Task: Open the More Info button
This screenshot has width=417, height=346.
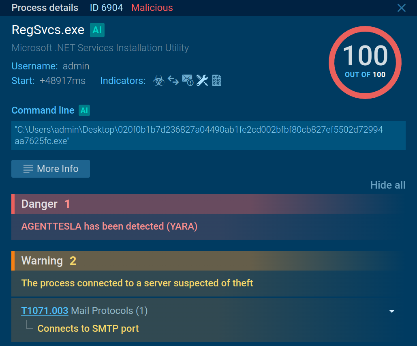Action: [x=51, y=169]
